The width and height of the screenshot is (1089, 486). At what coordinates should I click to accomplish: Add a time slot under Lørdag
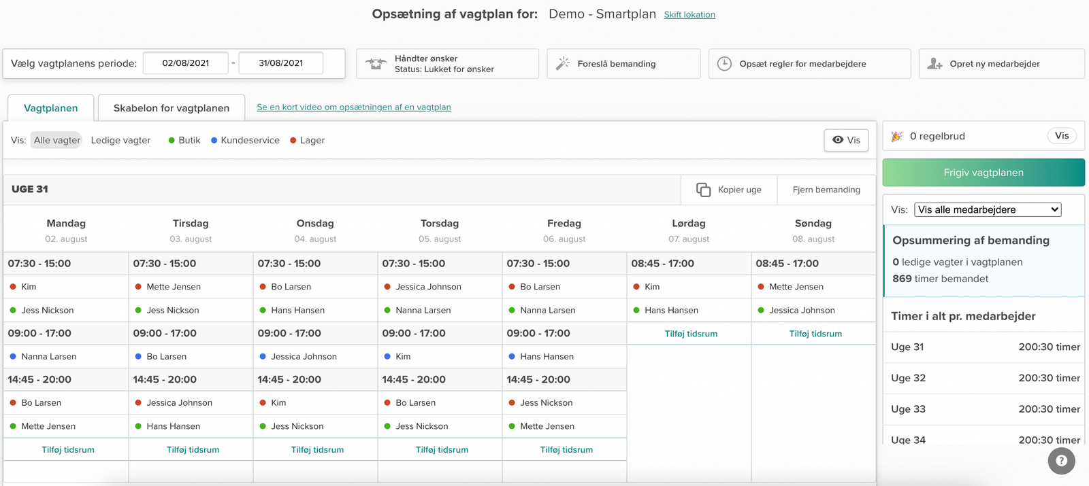click(690, 334)
